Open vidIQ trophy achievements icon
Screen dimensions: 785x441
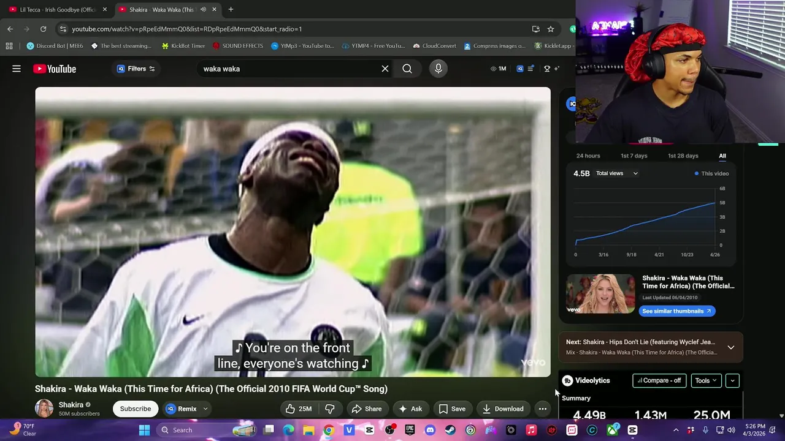click(547, 69)
